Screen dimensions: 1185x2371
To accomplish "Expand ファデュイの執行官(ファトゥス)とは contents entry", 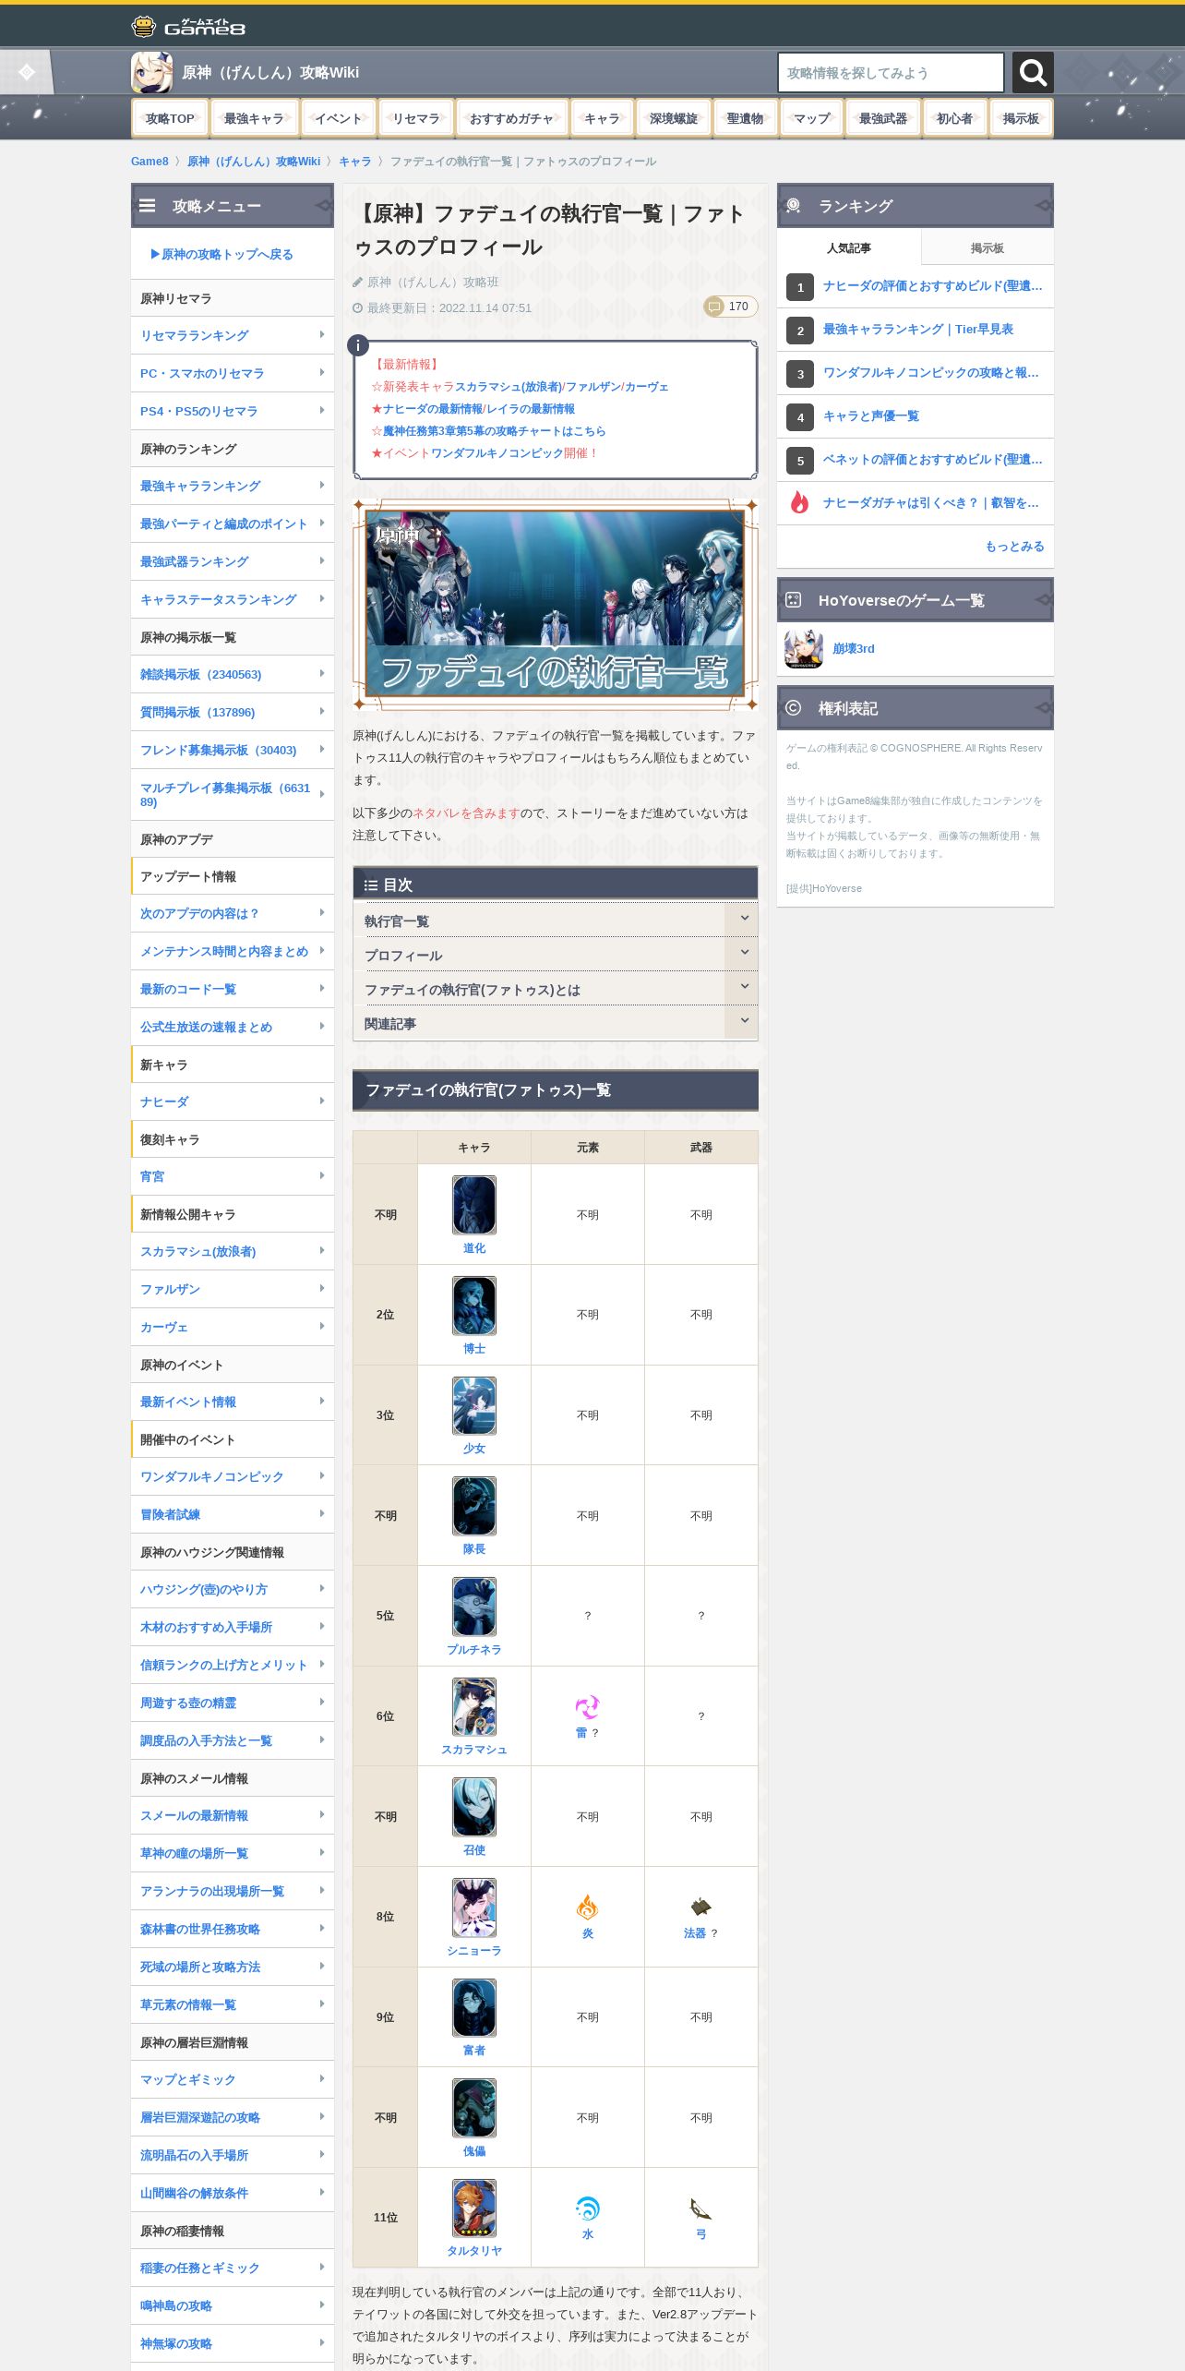I will (556, 989).
